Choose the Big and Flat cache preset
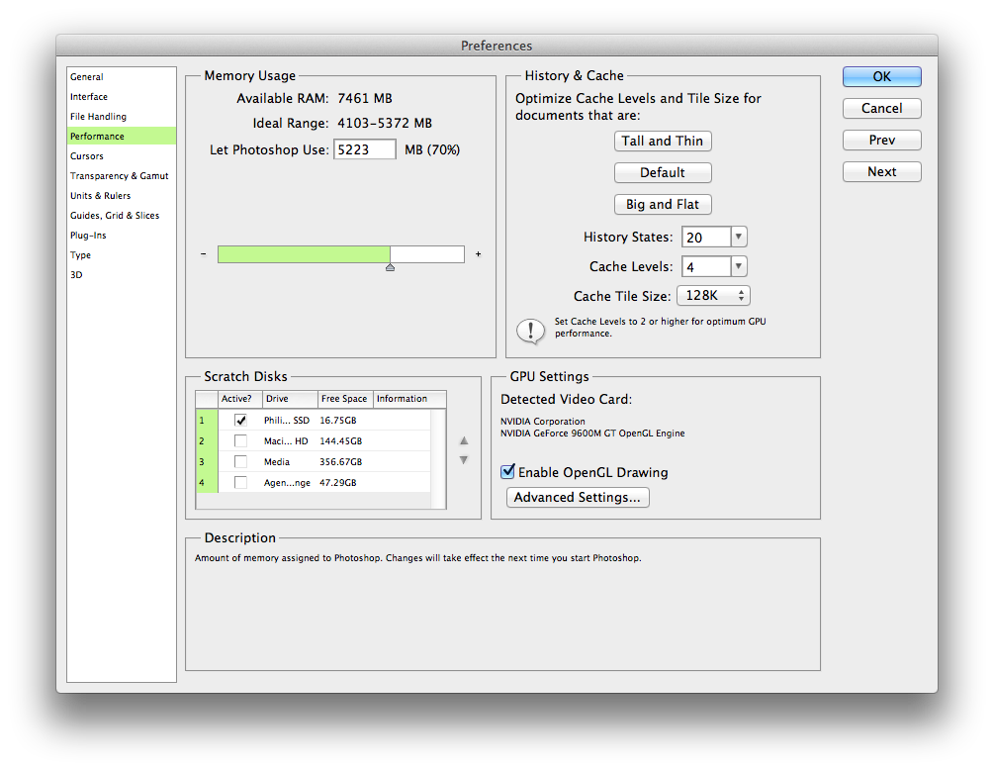The height and width of the screenshot is (771, 994). coord(663,204)
